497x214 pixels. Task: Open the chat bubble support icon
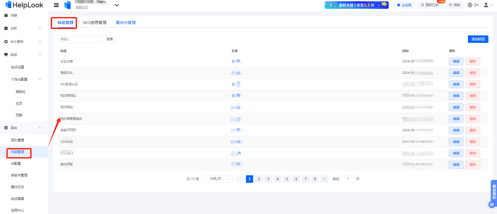point(492,205)
